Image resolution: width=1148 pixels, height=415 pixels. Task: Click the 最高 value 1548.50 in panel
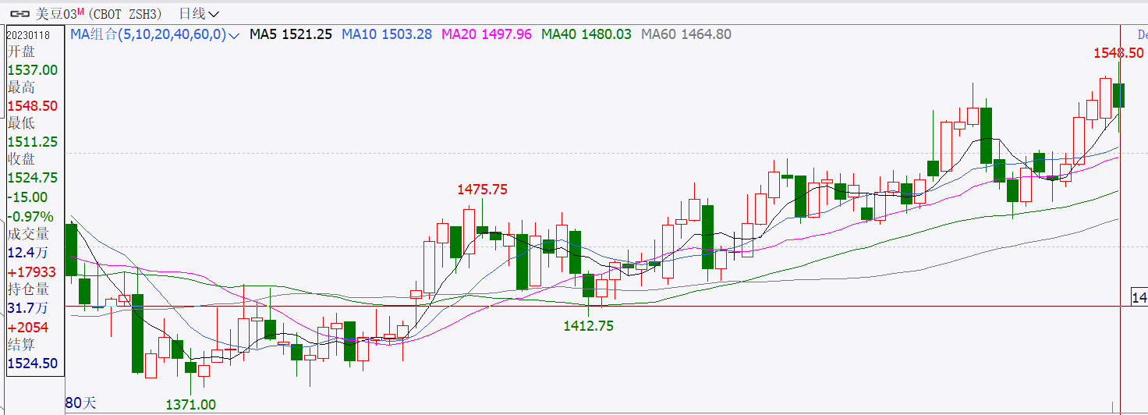(32, 106)
